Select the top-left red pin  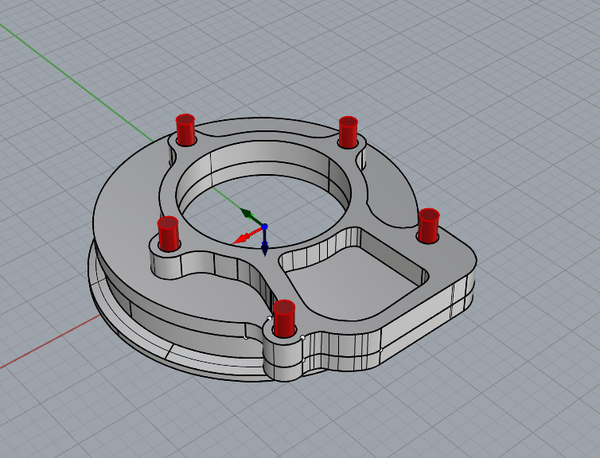(185, 130)
